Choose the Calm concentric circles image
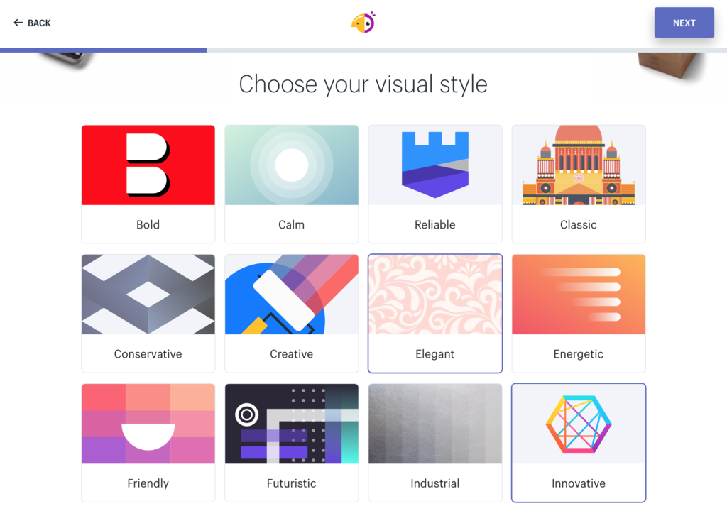This screenshot has width=727, height=511. 291,165
